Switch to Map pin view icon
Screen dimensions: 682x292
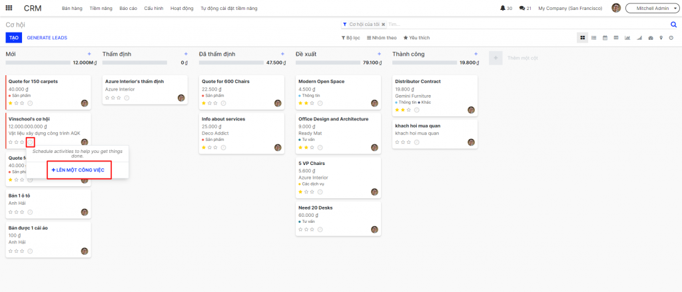click(661, 38)
